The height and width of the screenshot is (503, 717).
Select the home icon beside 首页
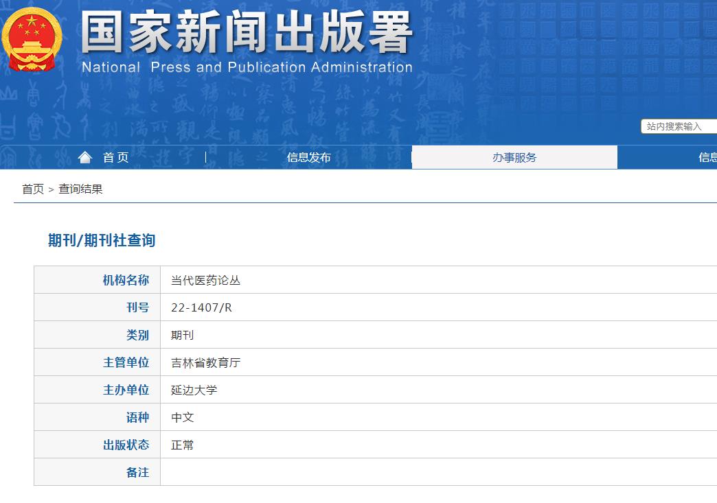pyautogui.click(x=84, y=156)
